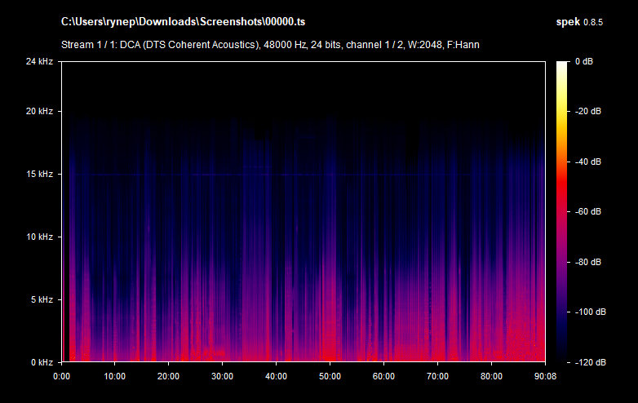Viewport: 638px width, 403px height.
Task: Click the 15 kHz frequency axis label
Action: (x=38, y=175)
